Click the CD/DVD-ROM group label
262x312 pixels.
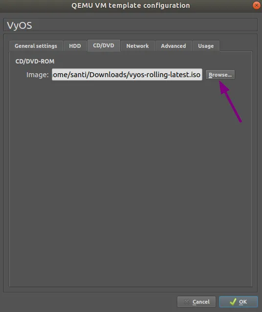(35, 62)
